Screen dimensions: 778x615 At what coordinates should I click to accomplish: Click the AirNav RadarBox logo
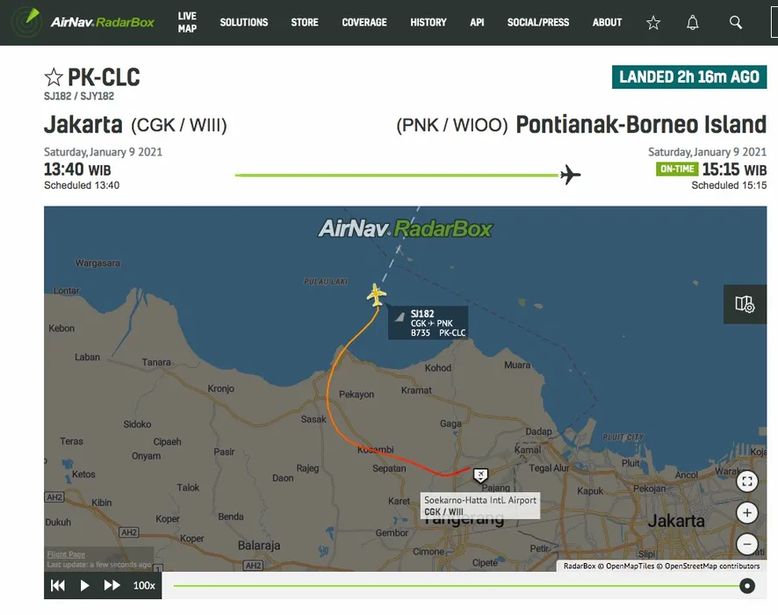tap(87, 21)
